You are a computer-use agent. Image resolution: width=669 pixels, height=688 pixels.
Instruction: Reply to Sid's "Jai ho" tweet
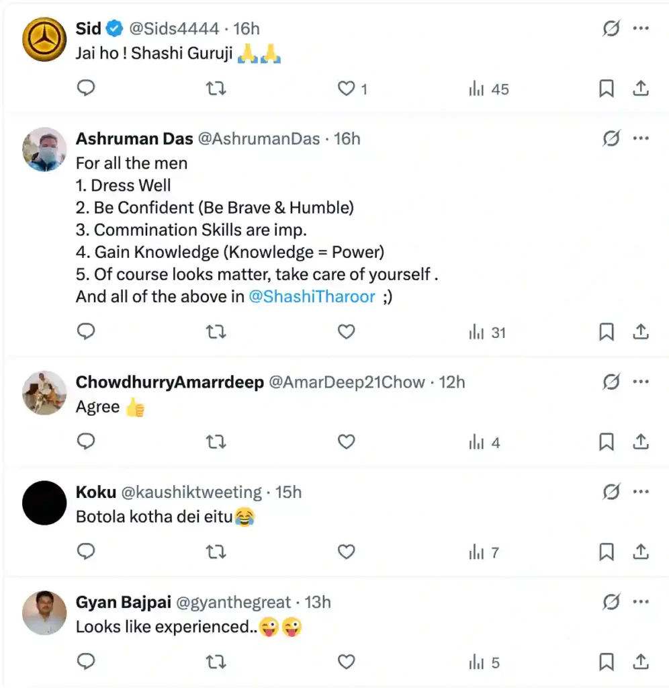[x=86, y=88]
